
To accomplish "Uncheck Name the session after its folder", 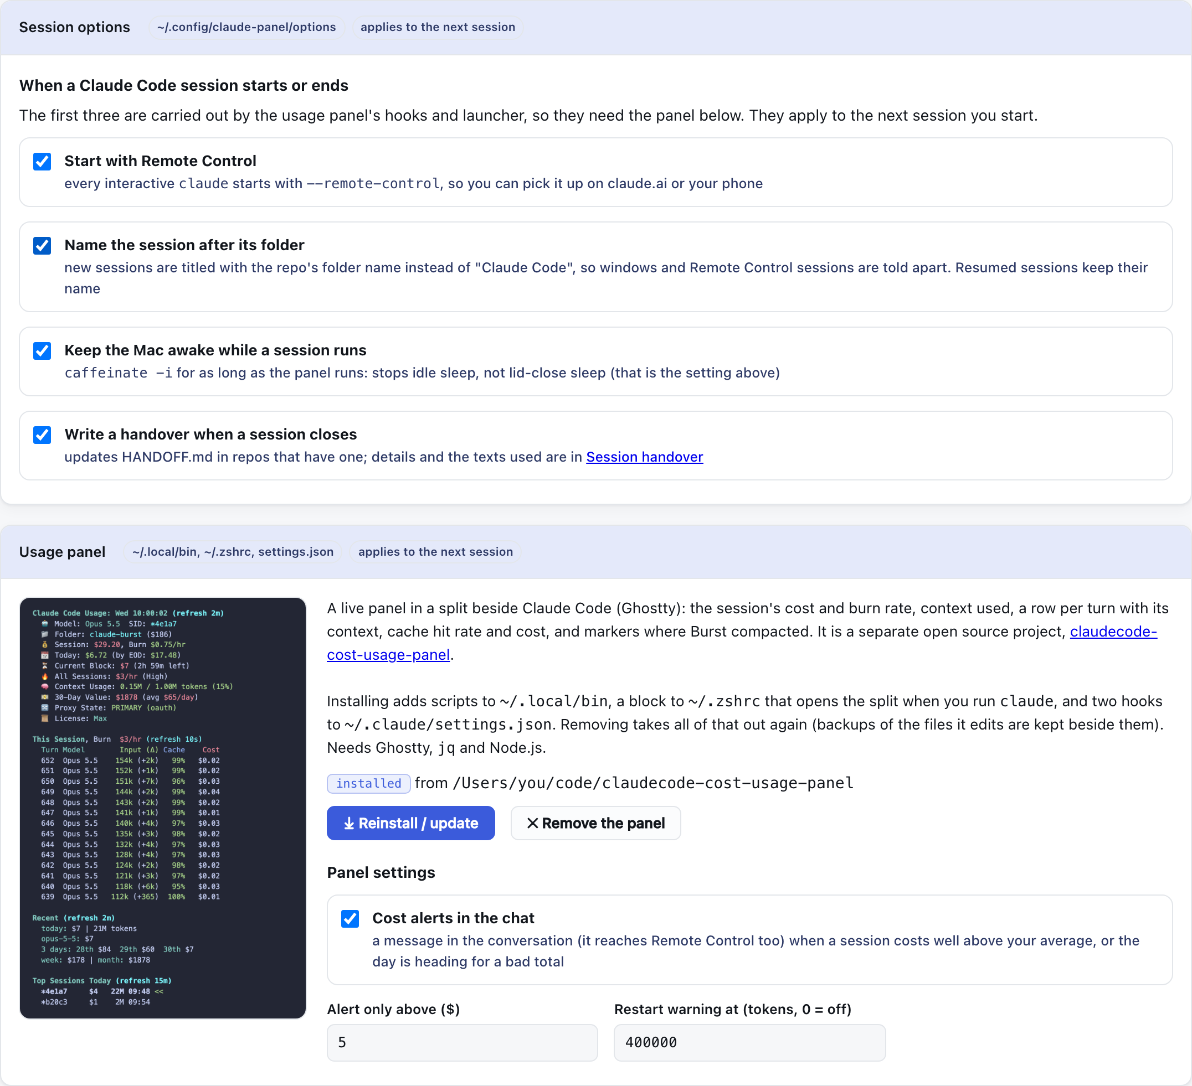I will click(x=42, y=245).
